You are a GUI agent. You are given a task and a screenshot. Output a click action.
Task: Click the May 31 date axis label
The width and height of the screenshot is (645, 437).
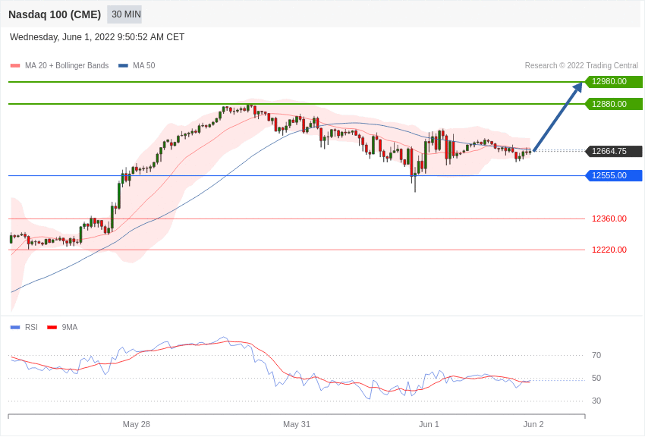click(x=297, y=424)
